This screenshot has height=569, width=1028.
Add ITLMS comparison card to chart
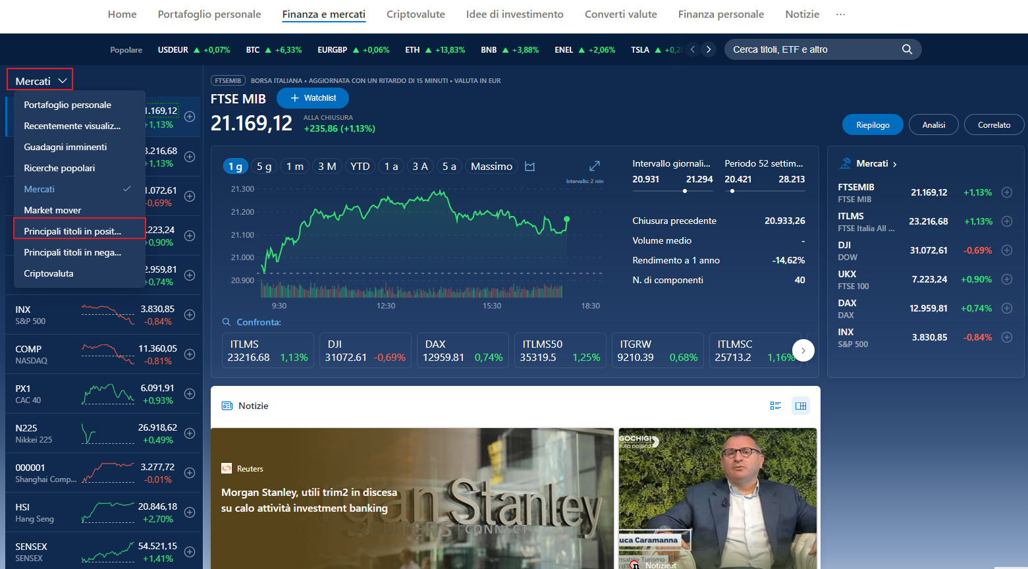click(268, 350)
